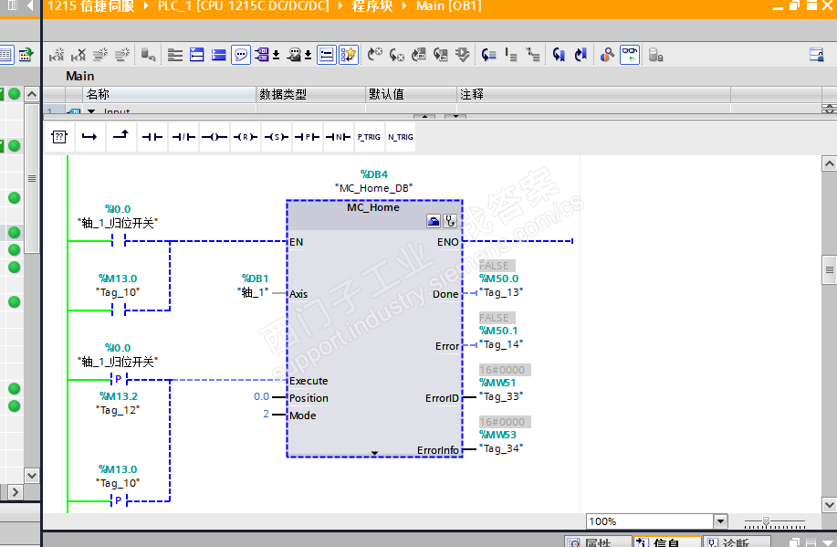Image resolution: width=837 pixels, height=547 pixels.
Task: Click the go to next bookmark icon
Action: (559, 55)
